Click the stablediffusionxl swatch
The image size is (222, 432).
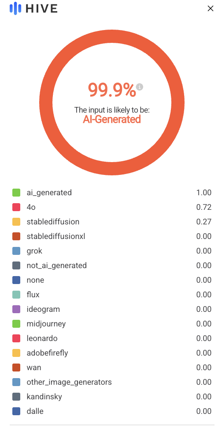(16, 236)
